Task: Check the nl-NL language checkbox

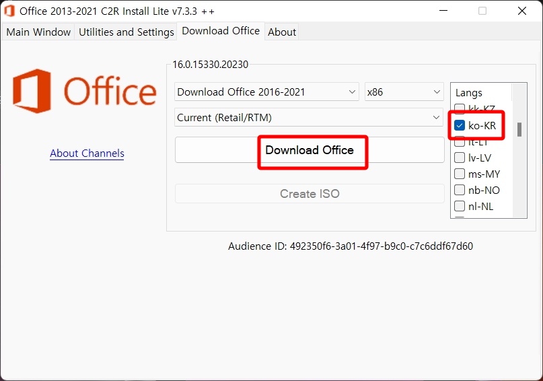Action: [x=459, y=206]
